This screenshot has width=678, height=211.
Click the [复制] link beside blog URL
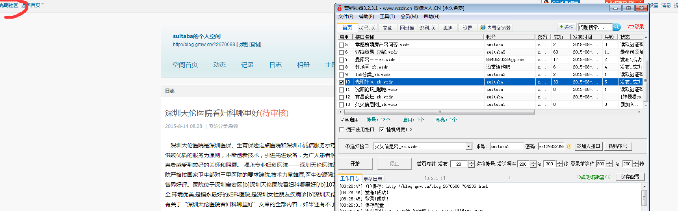click(x=255, y=44)
